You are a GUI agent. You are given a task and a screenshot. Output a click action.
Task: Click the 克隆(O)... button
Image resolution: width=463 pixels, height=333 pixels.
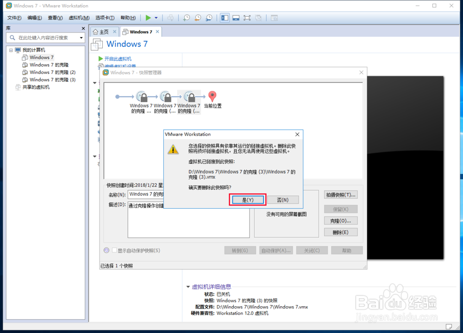341,221
